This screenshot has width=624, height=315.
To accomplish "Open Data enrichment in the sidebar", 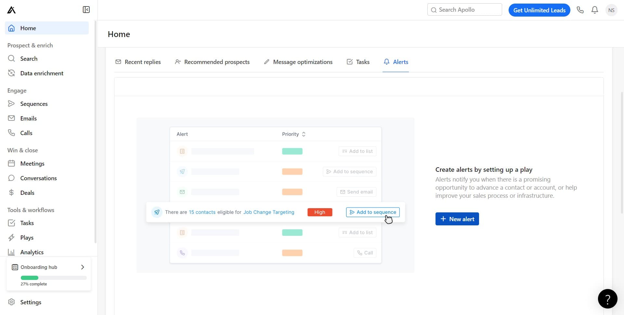I will 42,73.
